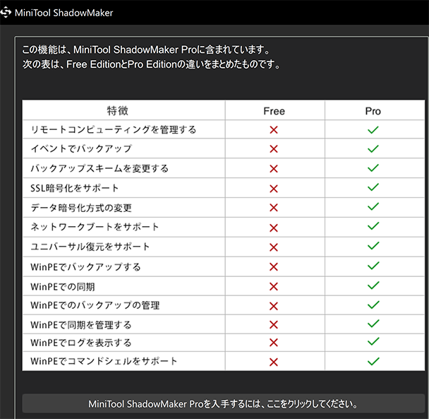Click green check for ユニバーサル復元 row
The height and width of the screenshot is (419, 429).
373,246
